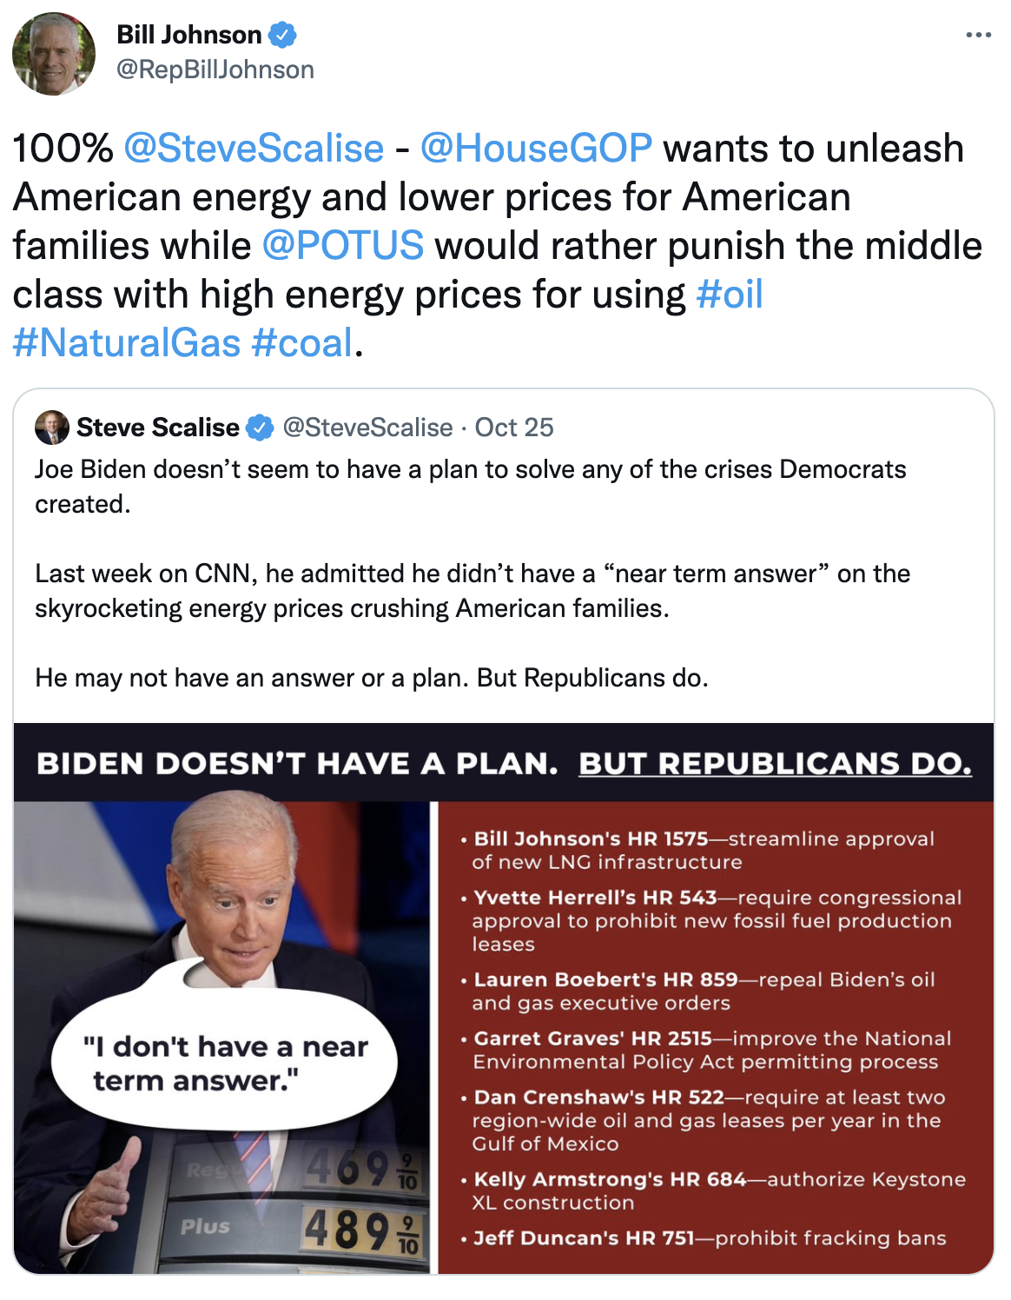Follow the @POTUS mention link
Viewport: 1011px width, 1300px height.
(x=342, y=246)
